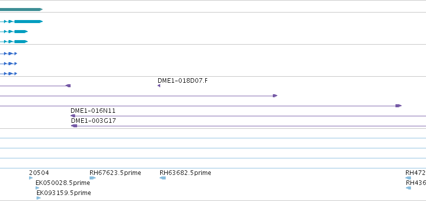Select the DME1-016N11 arrowhead end
The height and width of the screenshot is (201, 426).
click(x=73, y=116)
